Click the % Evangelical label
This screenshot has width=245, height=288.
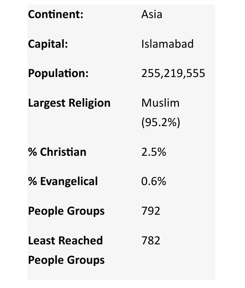click(x=63, y=181)
